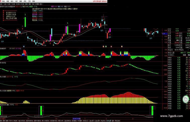The width and height of the screenshot is (190, 122).
Task: Select the 短线擒龙 indicator tab
Action: tap(74, 121)
